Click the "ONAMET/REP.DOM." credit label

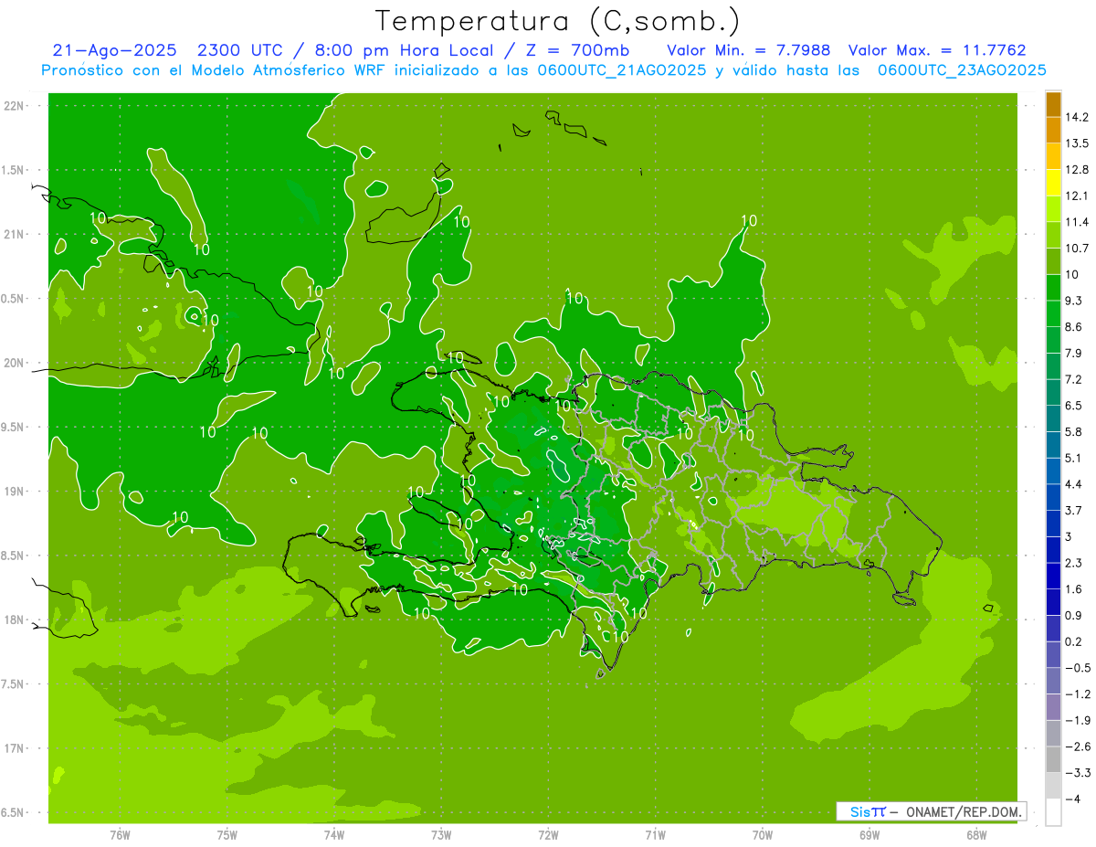click(963, 811)
